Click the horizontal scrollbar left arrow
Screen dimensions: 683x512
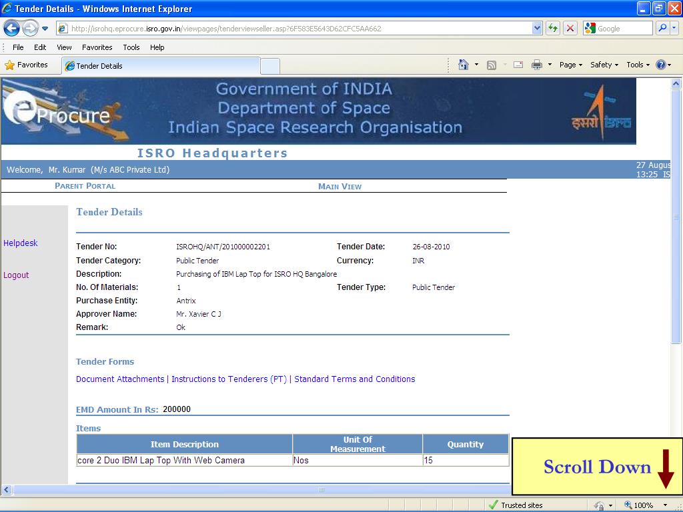[x=6, y=490]
